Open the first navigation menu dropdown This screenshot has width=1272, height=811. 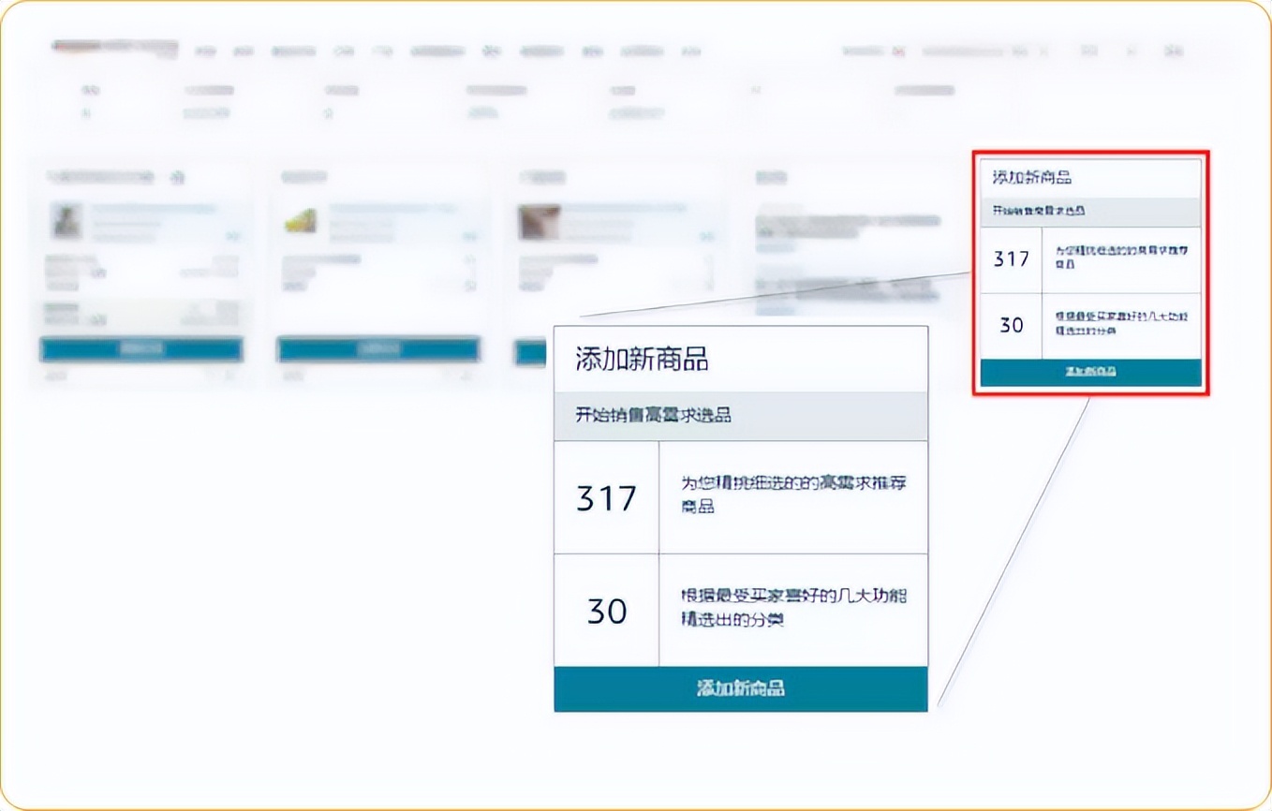(208, 52)
